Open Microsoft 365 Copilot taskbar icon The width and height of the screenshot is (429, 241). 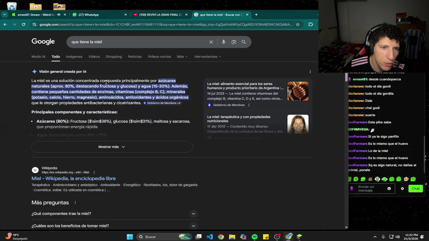coord(243,237)
